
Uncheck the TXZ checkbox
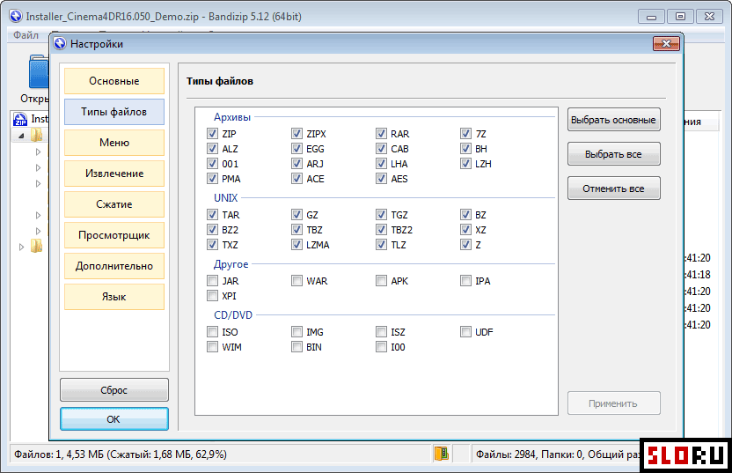[x=212, y=245]
